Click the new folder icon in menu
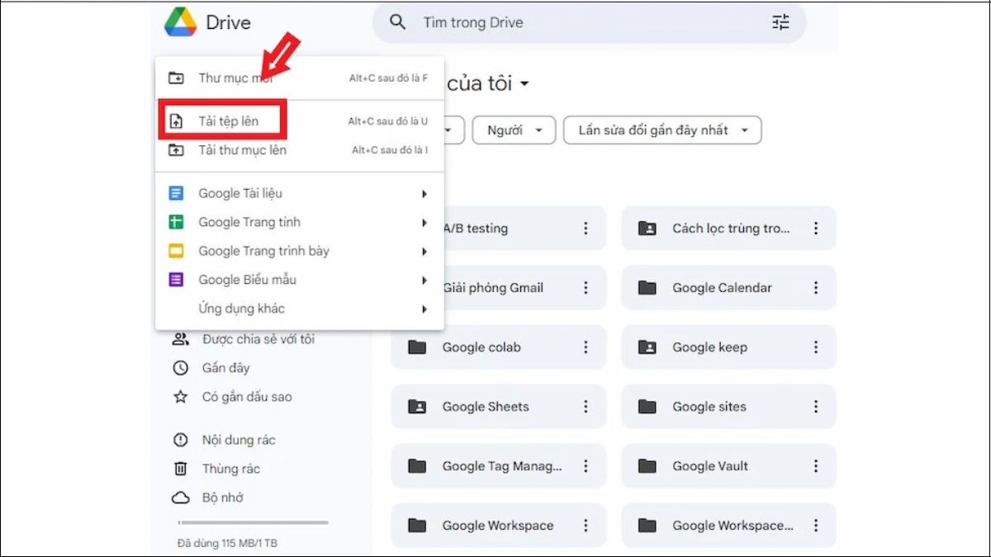Screen dimensions: 991x557 [176, 78]
